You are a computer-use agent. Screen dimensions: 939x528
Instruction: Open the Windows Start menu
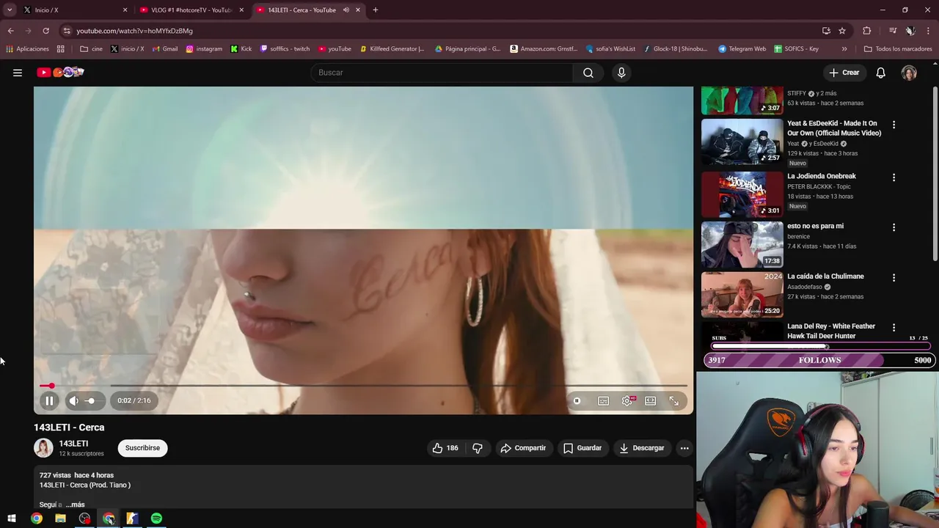[12, 518]
